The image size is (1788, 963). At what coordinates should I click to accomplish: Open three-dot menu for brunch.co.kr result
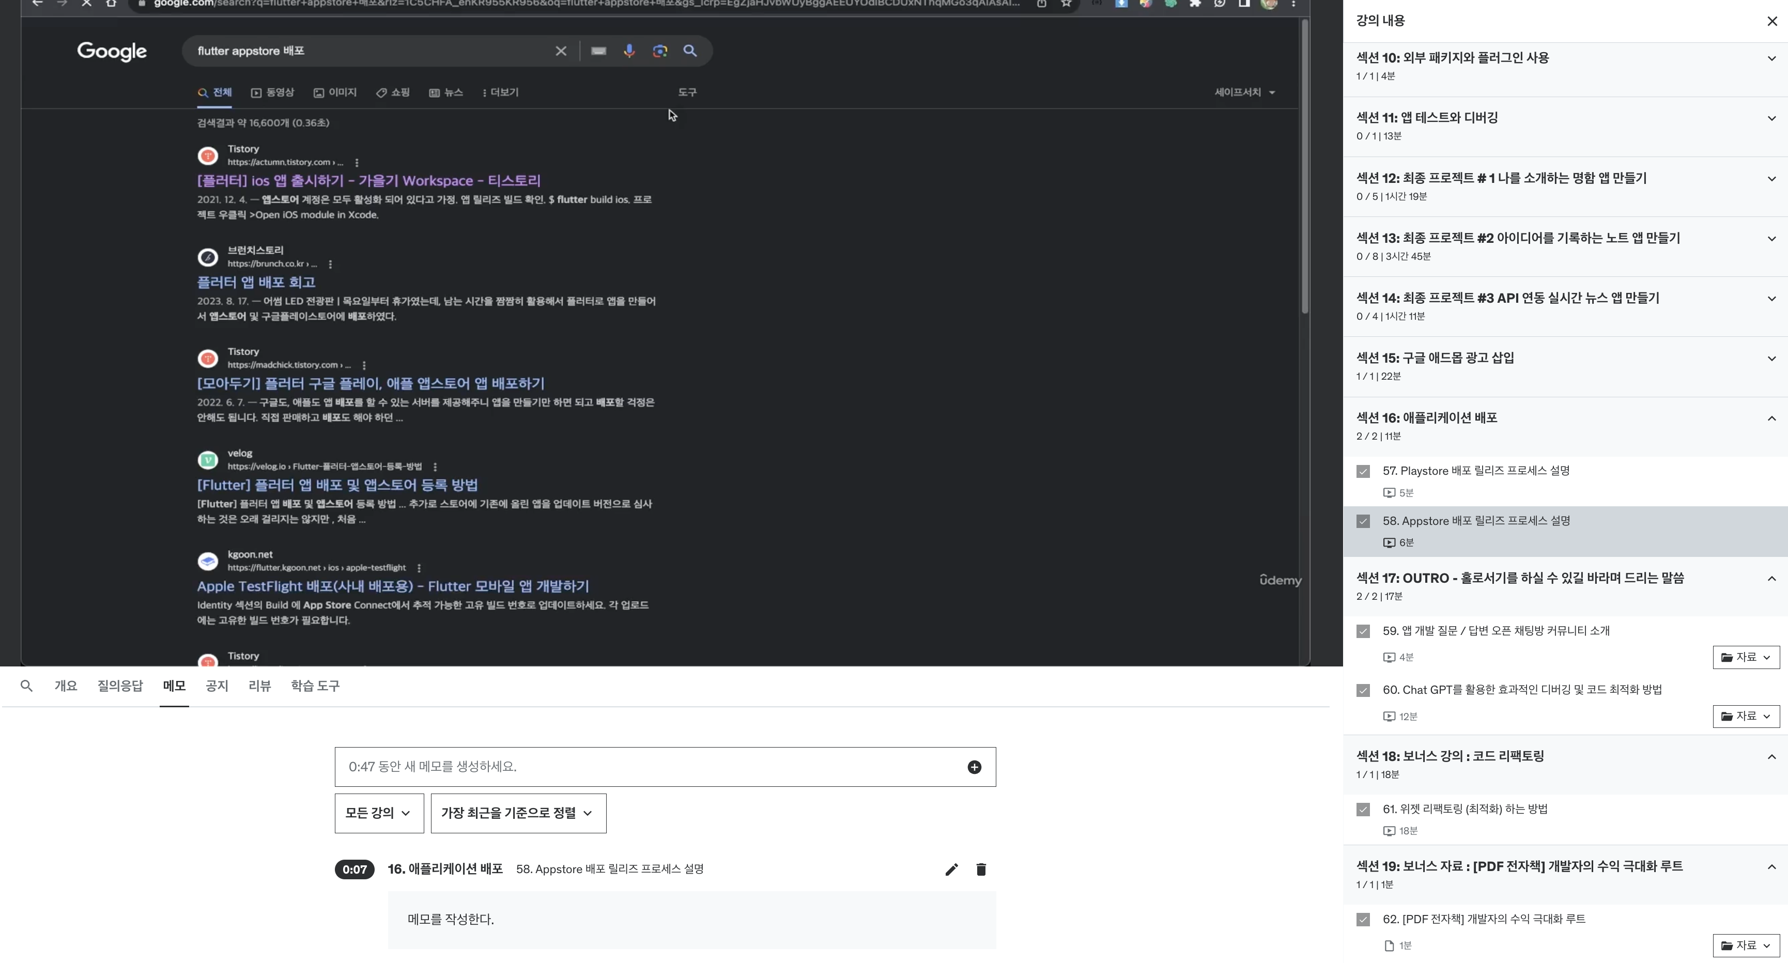330,265
